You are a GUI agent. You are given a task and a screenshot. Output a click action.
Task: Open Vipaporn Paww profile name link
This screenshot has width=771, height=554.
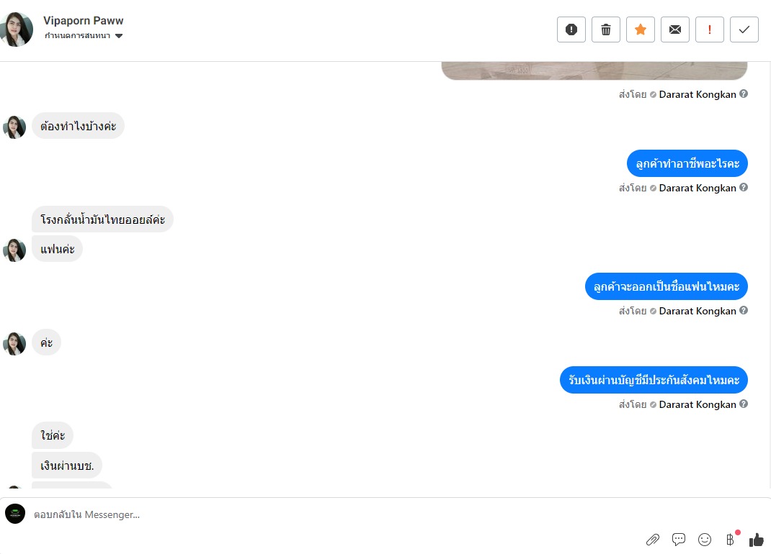click(83, 21)
